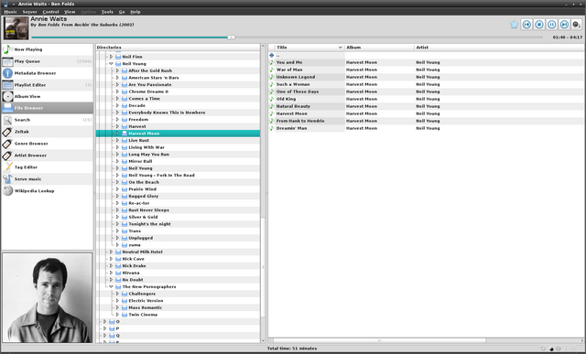Viewport: 586px width, 354px height.
Task: Click the Ben Folds artist photo
Action: (x=47, y=297)
